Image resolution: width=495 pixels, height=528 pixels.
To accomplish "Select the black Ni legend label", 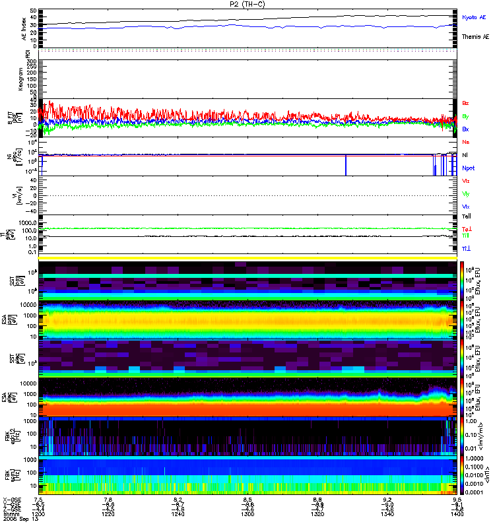I will [x=465, y=155].
